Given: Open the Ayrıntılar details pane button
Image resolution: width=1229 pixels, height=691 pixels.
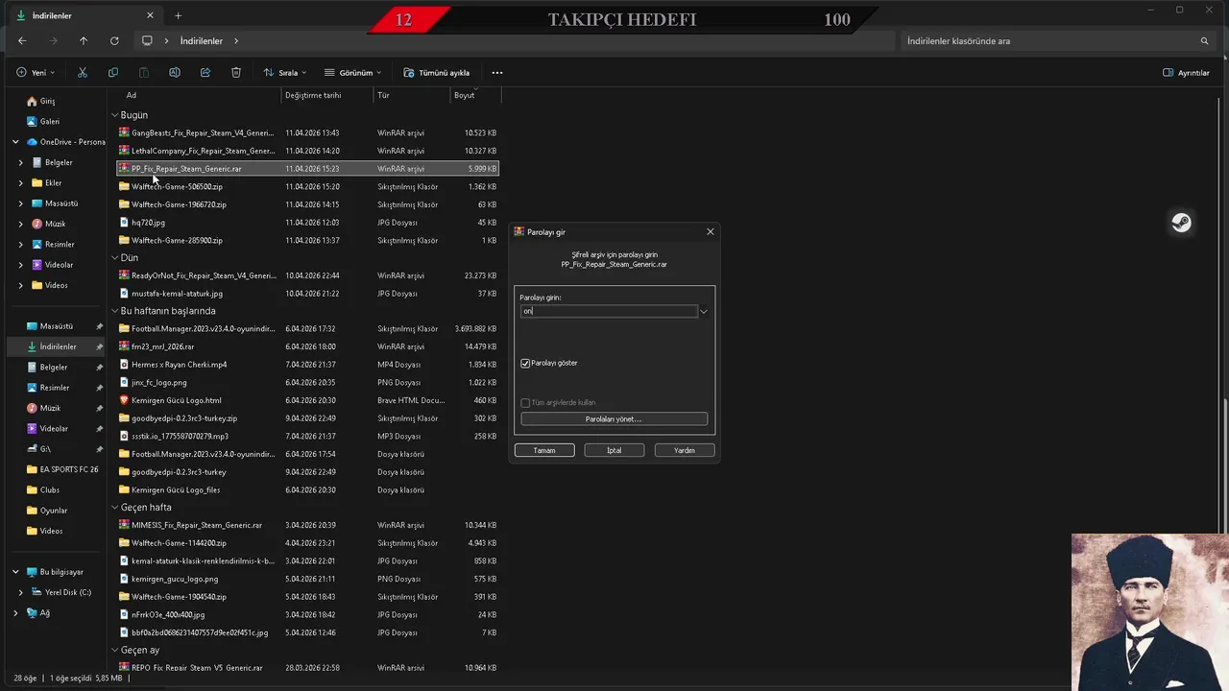Looking at the screenshot, I should pyautogui.click(x=1186, y=72).
